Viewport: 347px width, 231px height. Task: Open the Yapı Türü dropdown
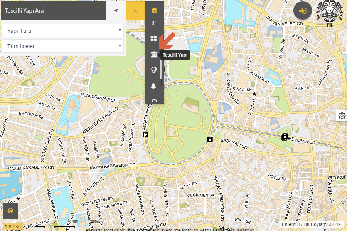63,31
